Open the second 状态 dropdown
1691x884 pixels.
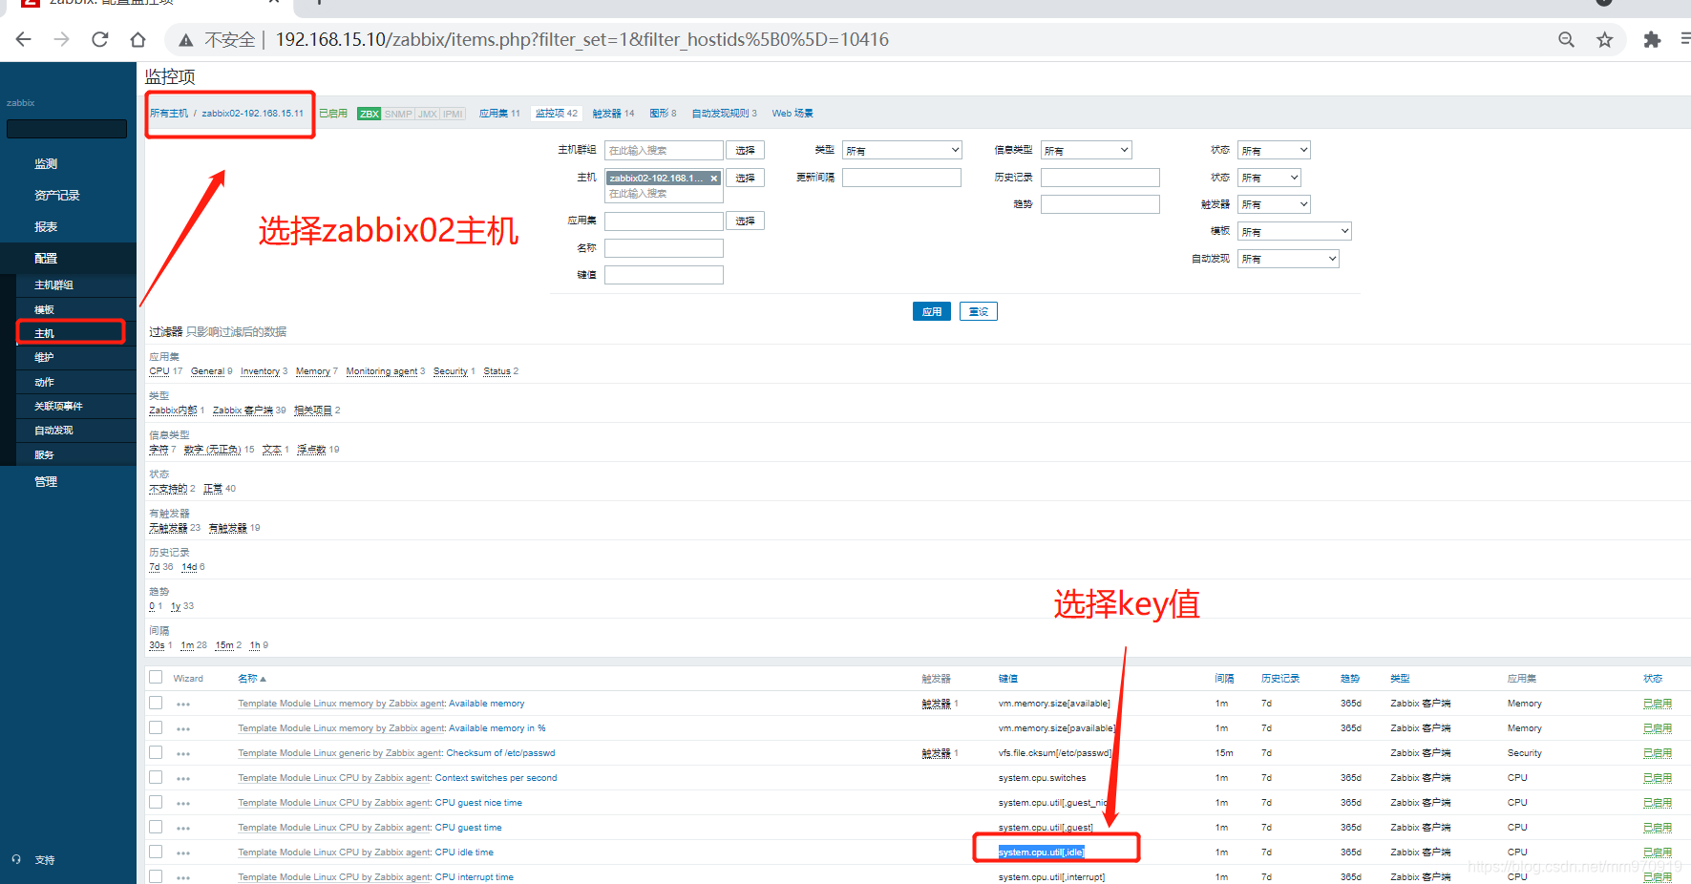click(1269, 178)
